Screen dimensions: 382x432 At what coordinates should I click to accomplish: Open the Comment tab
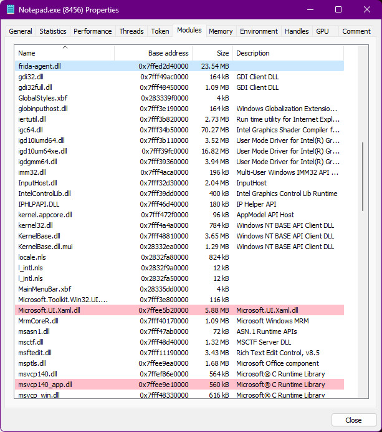356,31
